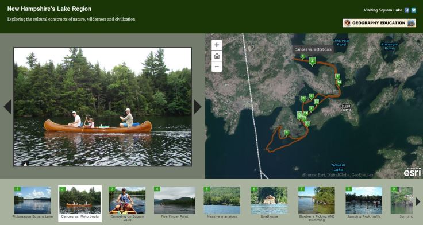Click 'New Hampshire's Lake Region' title

coord(49,9)
